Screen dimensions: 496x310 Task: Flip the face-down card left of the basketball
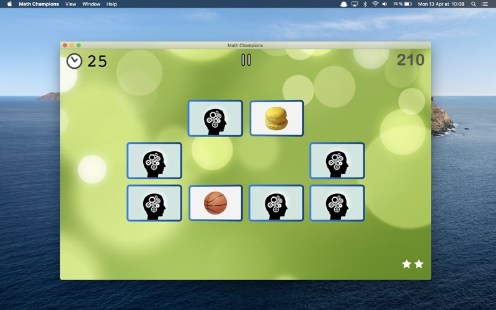tap(154, 203)
